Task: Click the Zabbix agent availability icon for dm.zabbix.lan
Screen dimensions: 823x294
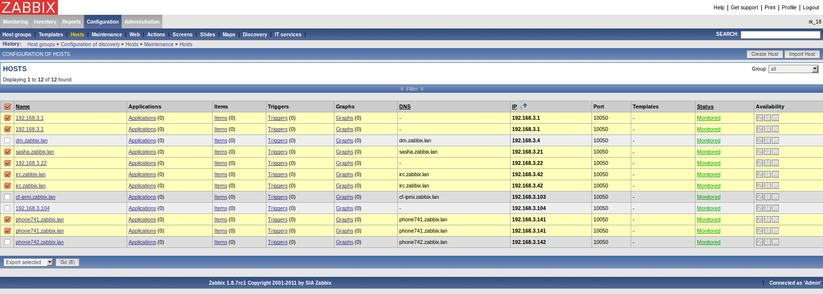Action: [x=759, y=140]
